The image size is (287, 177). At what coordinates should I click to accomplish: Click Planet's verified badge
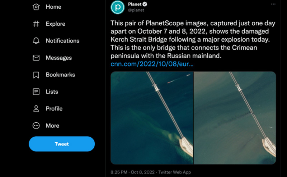click(x=145, y=4)
